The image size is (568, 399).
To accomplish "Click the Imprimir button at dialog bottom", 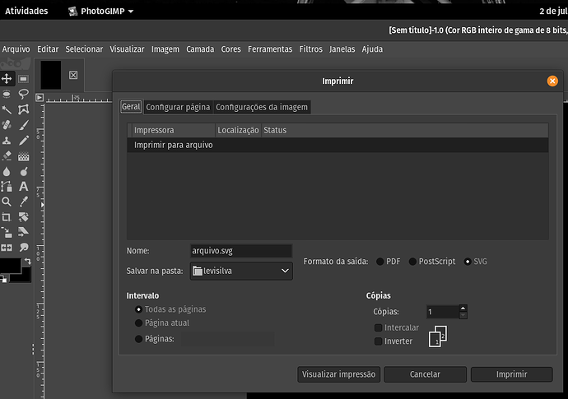I will (x=511, y=374).
